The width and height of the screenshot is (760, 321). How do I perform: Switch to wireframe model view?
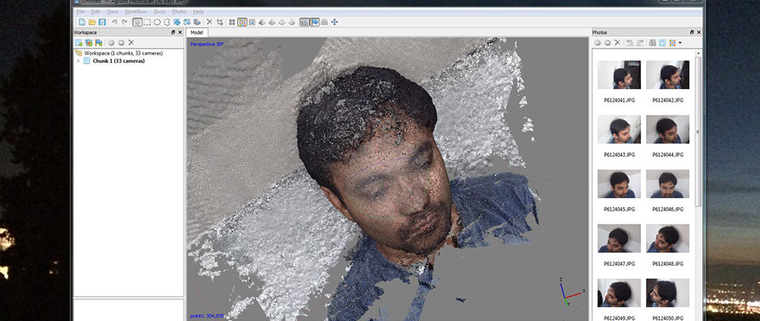click(x=282, y=21)
